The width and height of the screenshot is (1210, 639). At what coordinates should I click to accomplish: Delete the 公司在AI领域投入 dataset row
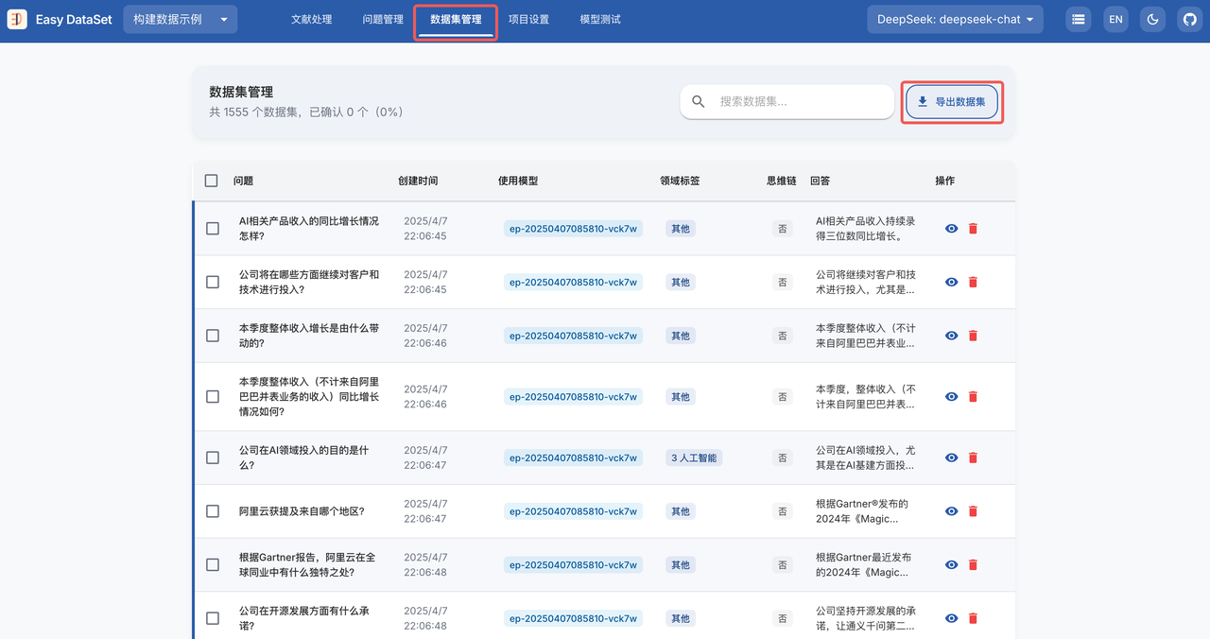click(x=973, y=458)
